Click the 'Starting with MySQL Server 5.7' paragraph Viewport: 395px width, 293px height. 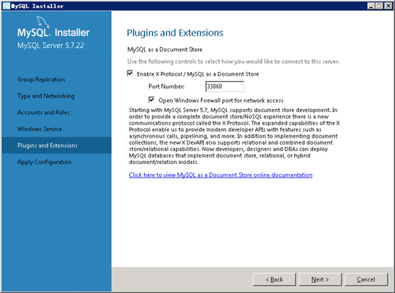pos(235,136)
